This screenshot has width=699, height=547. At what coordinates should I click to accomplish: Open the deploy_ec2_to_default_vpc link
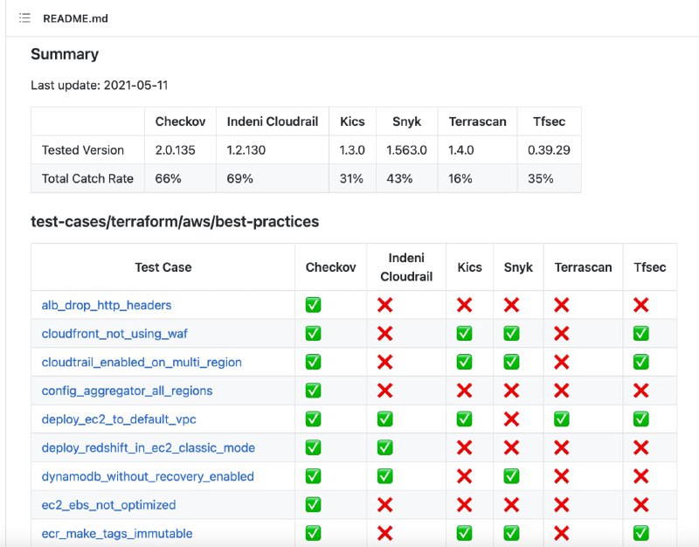pos(119,419)
